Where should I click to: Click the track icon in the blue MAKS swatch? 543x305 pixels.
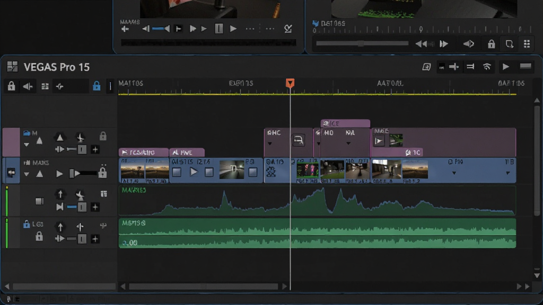11,172
